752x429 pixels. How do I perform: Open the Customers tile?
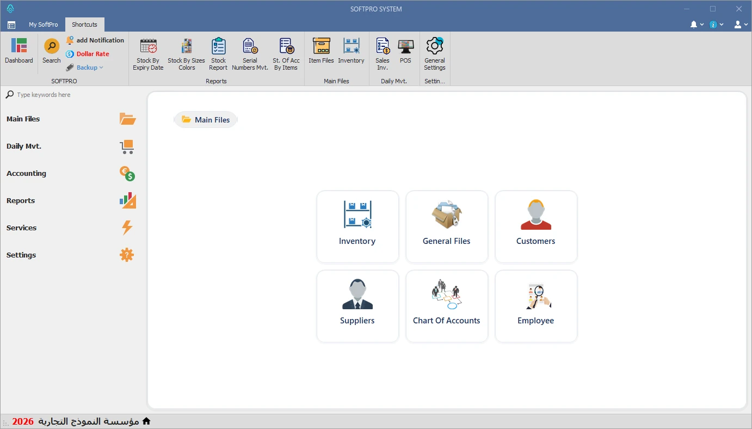coord(536,226)
